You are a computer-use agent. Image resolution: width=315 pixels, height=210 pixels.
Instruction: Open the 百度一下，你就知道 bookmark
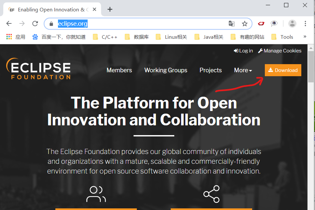point(59,37)
